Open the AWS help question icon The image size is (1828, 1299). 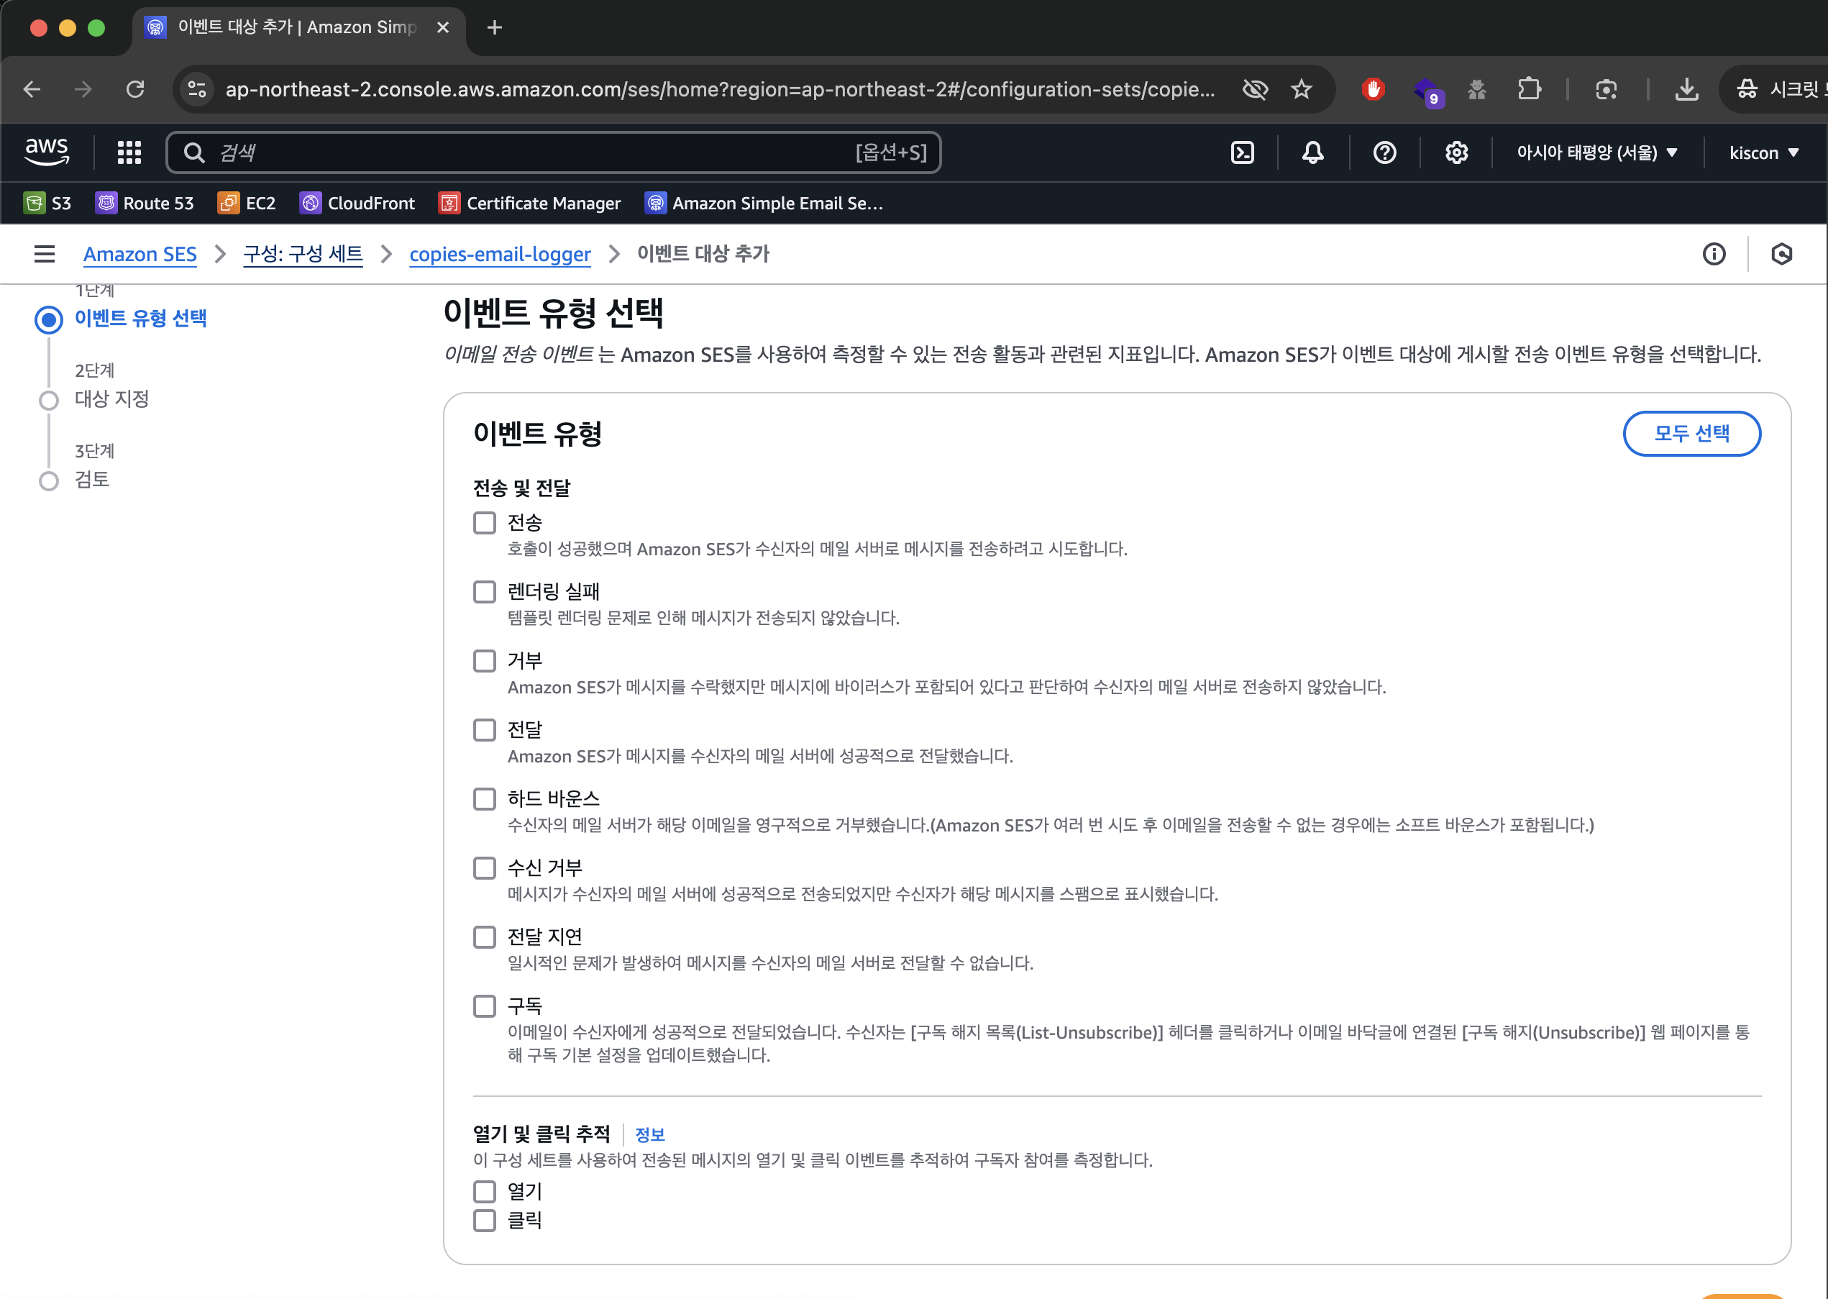click(x=1384, y=152)
